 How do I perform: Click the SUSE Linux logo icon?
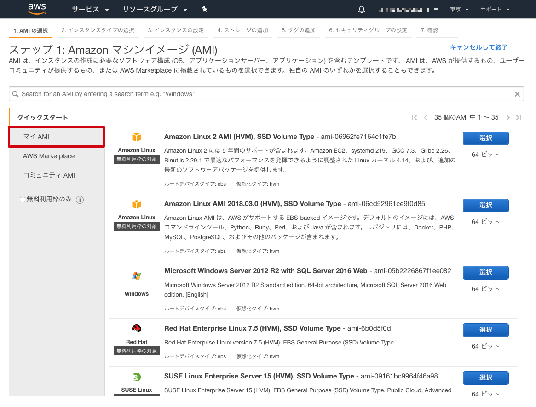coord(136,377)
